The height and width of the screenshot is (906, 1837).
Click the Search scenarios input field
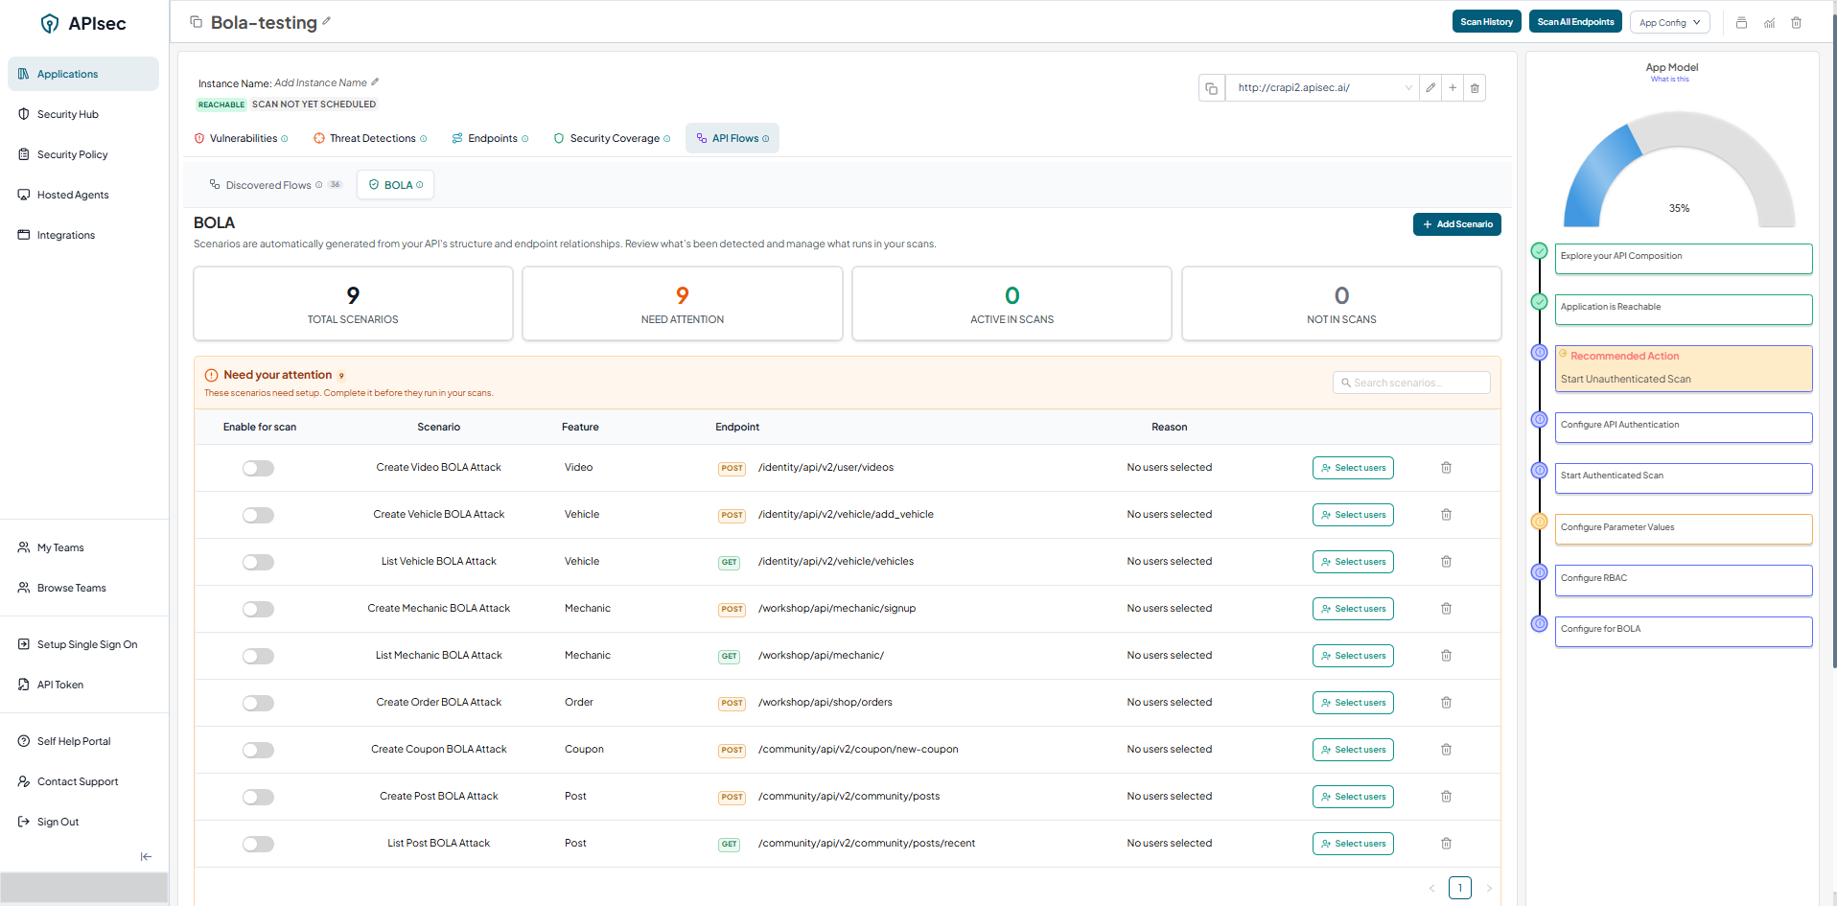(x=1411, y=383)
